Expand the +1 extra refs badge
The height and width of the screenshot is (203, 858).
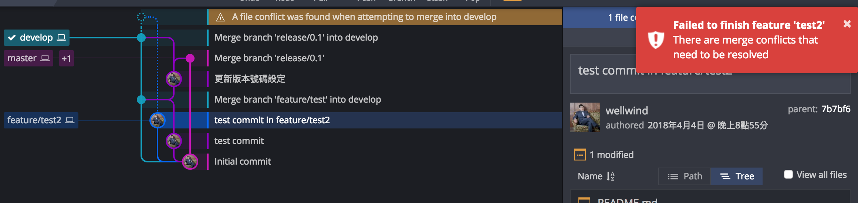pyautogui.click(x=67, y=59)
